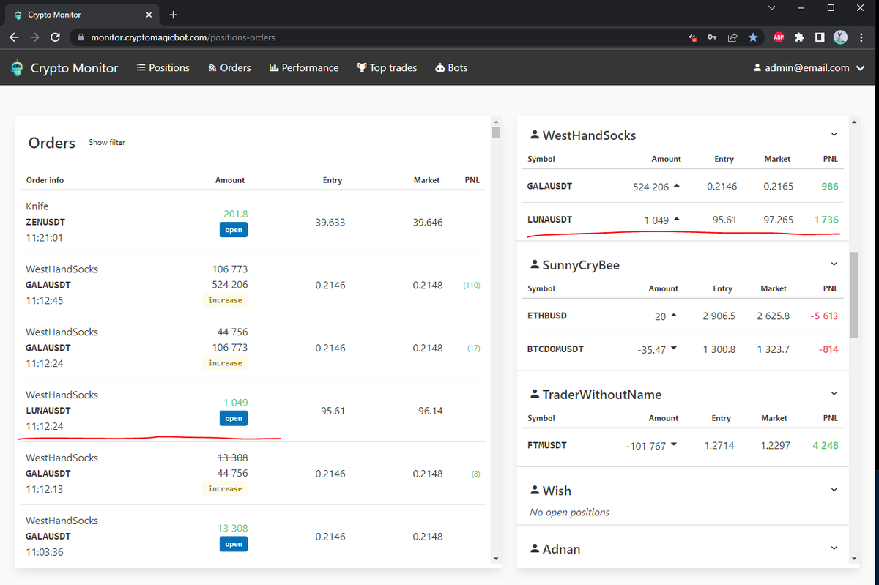Image resolution: width=879 pixels, height=585 pixels.
Task: Click the positions panel scrollbar thumb
Action: pos(854,294)
